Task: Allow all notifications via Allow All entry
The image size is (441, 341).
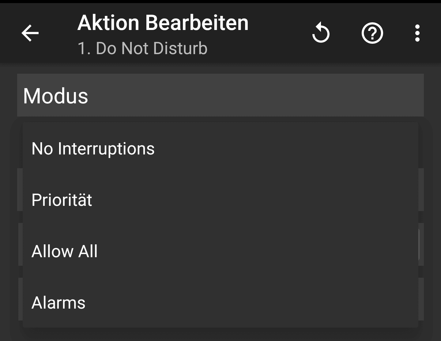Action: 221,251
